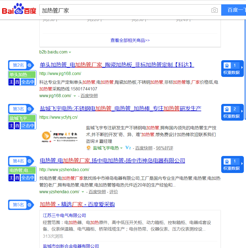Open the 扬中市神岛电器 result title

(112, 161)
